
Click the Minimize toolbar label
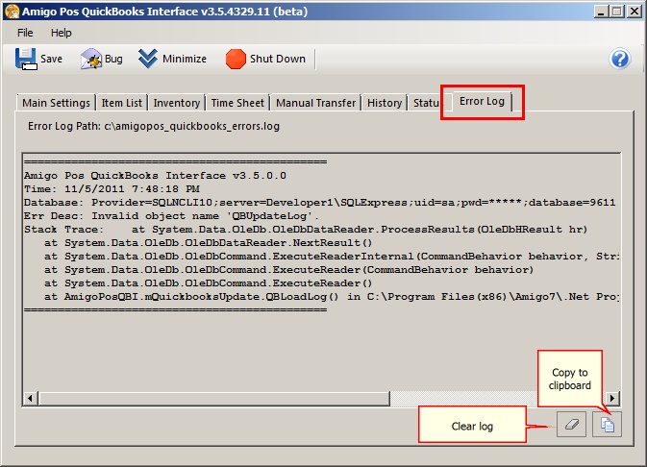[185, 59]
